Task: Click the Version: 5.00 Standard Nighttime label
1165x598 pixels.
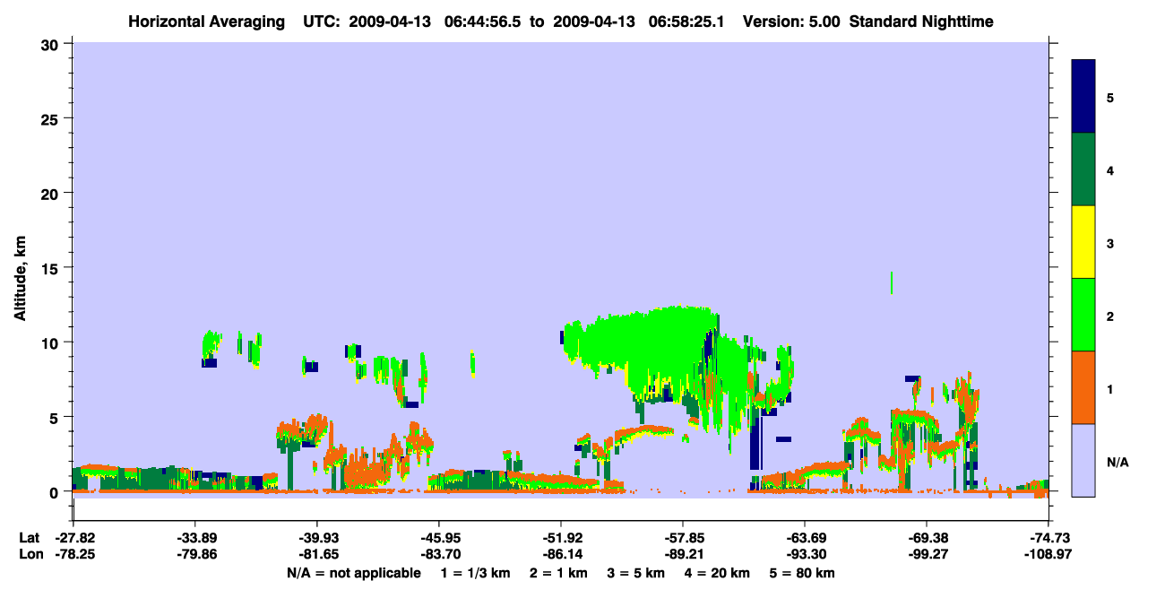Action: click(x=867, y=21)
